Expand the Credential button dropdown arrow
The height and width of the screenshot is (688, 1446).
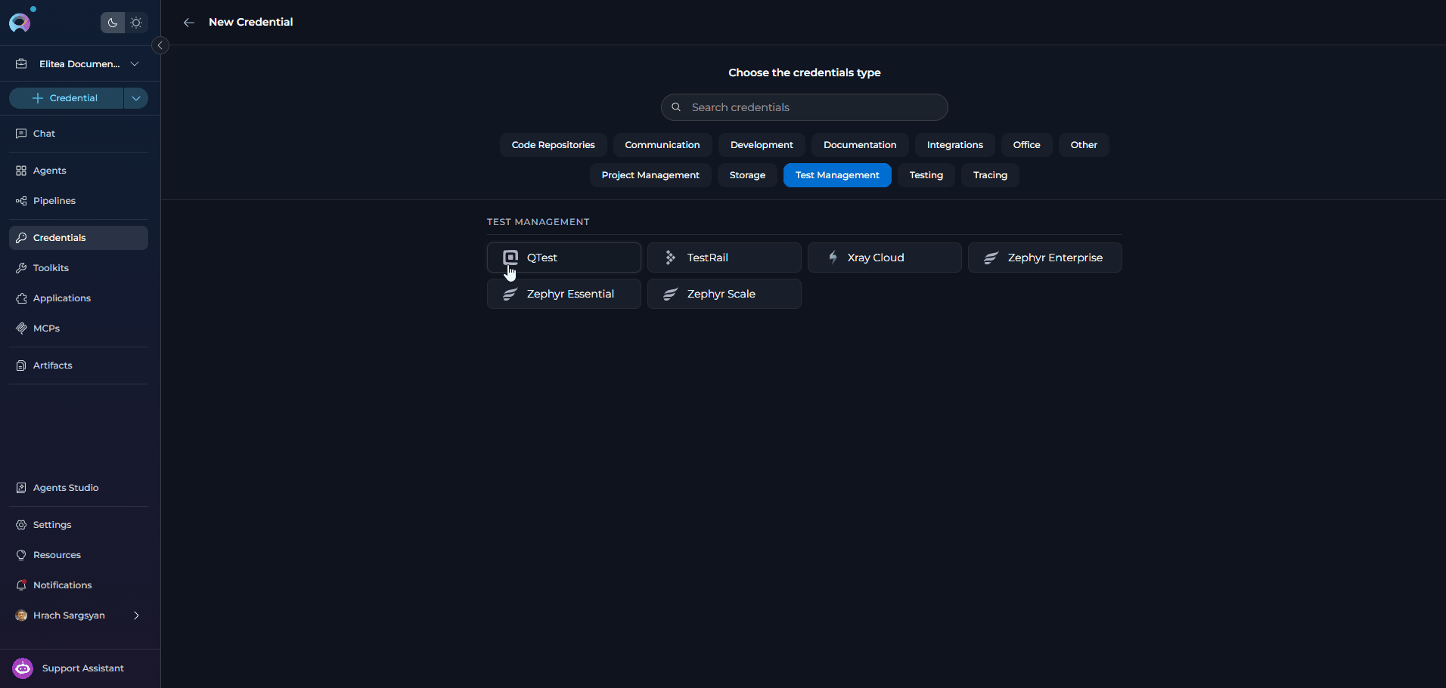[x=136, y=98]
